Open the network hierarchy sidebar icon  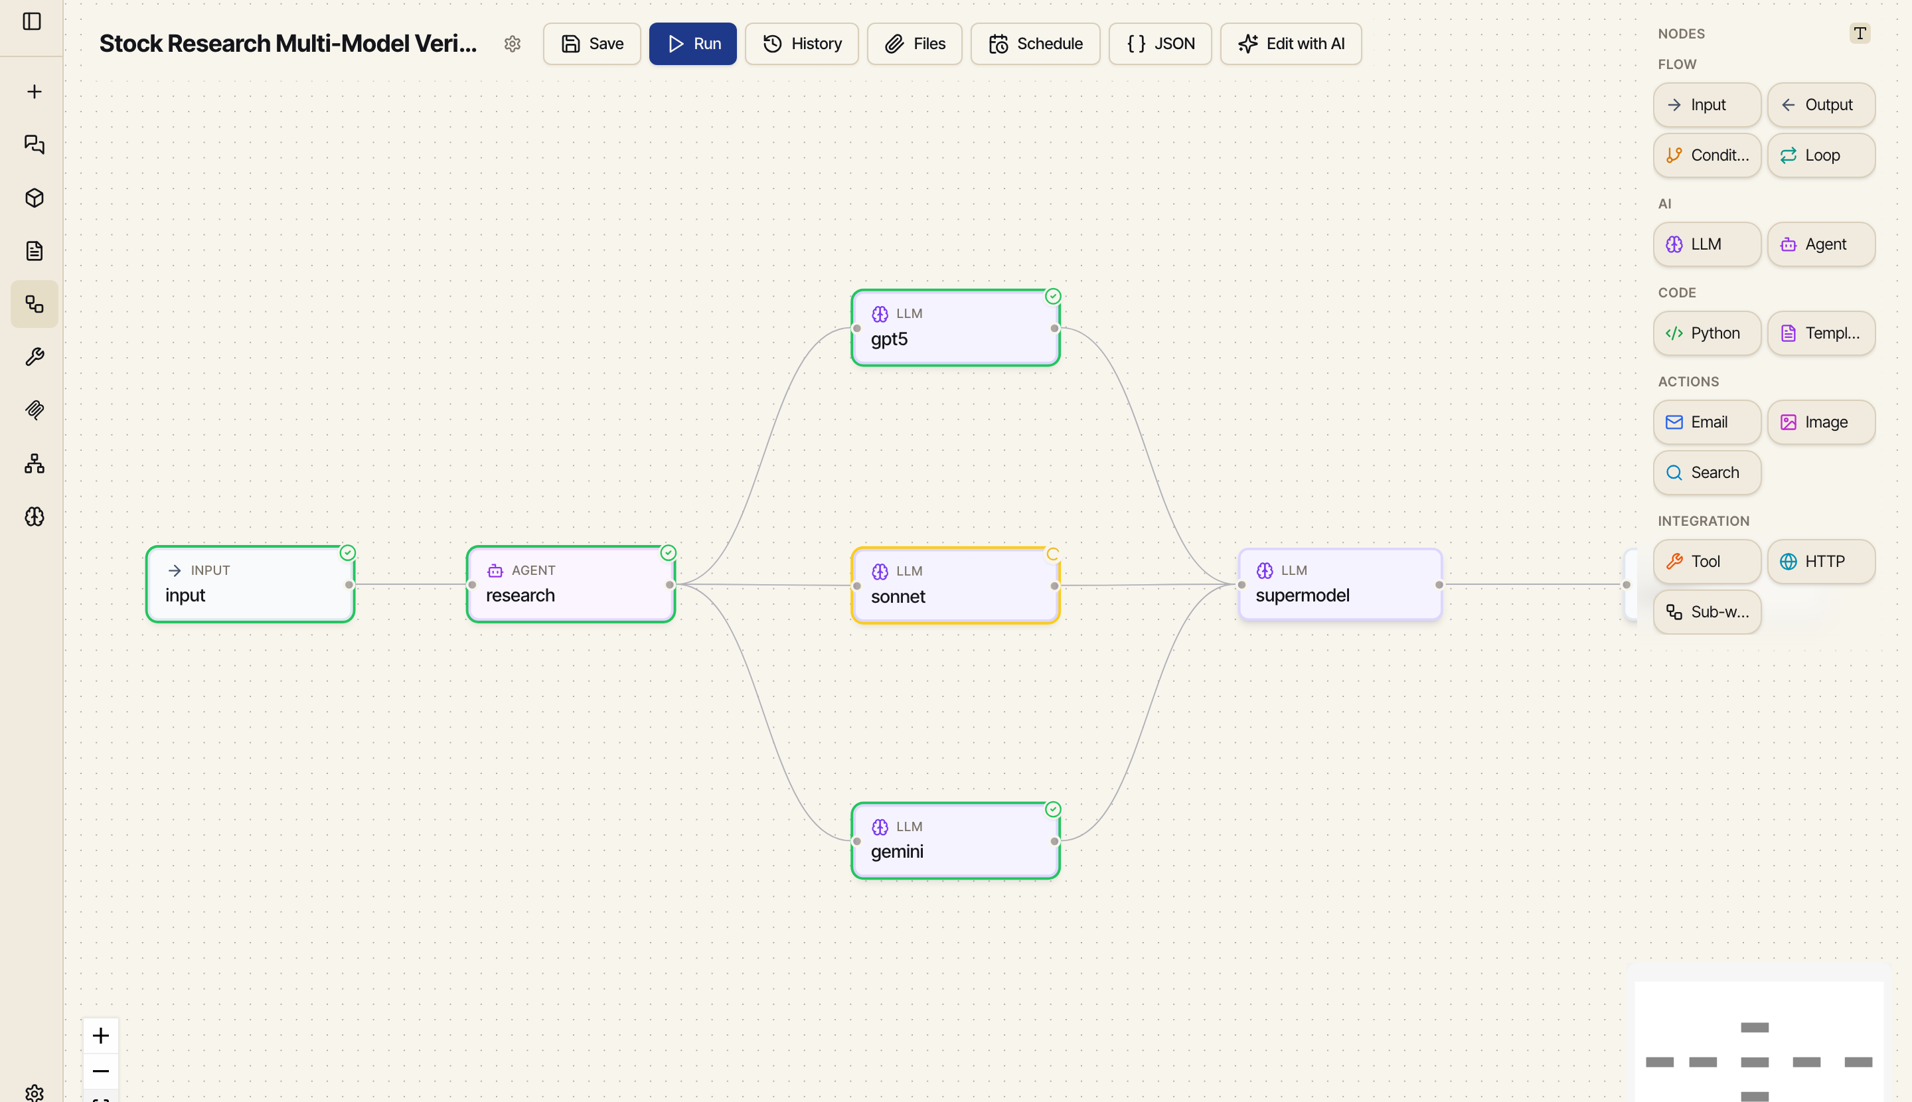34,463
